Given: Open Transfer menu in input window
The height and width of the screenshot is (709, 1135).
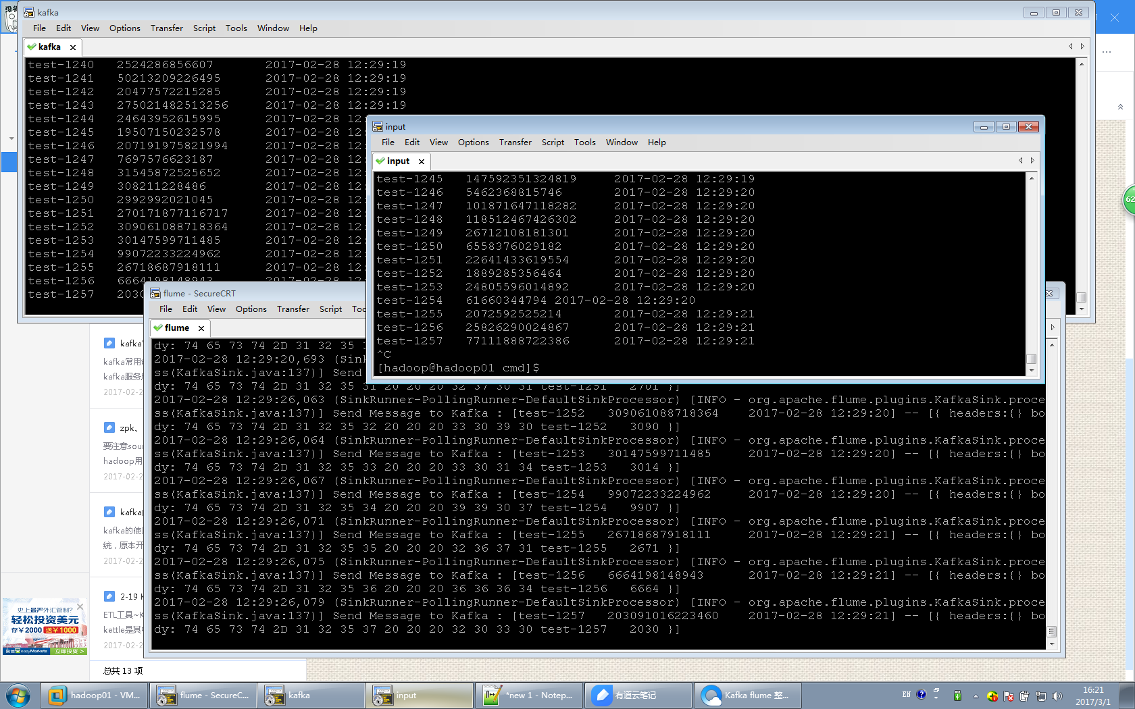Looking at the screenshot, I should [x=515, y=142].
